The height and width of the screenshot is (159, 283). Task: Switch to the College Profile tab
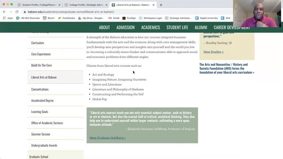(x=86, y=5)
